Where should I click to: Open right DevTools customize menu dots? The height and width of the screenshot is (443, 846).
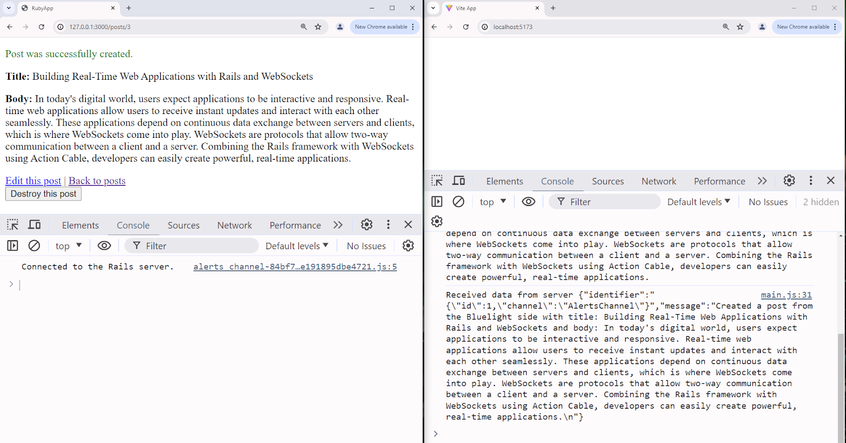[x=811, y=181]
